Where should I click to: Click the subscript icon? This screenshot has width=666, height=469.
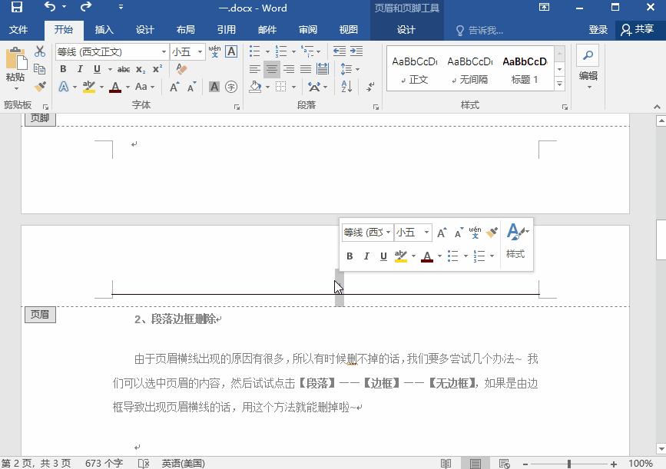tap(141, 68)
